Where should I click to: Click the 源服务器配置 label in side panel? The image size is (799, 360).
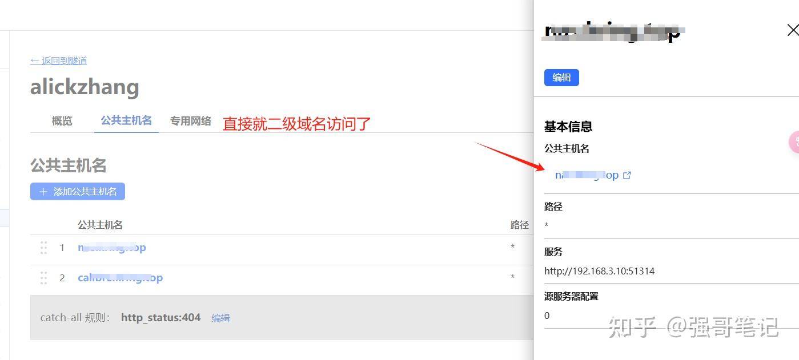[x=572, y=296]
